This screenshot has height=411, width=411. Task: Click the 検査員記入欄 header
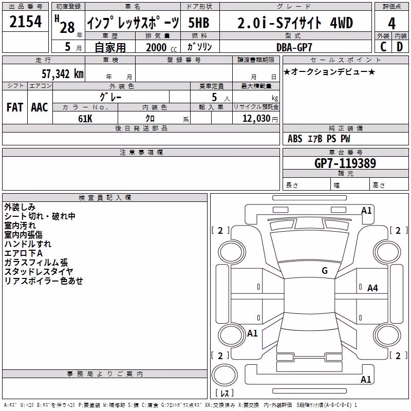[105, 198]
